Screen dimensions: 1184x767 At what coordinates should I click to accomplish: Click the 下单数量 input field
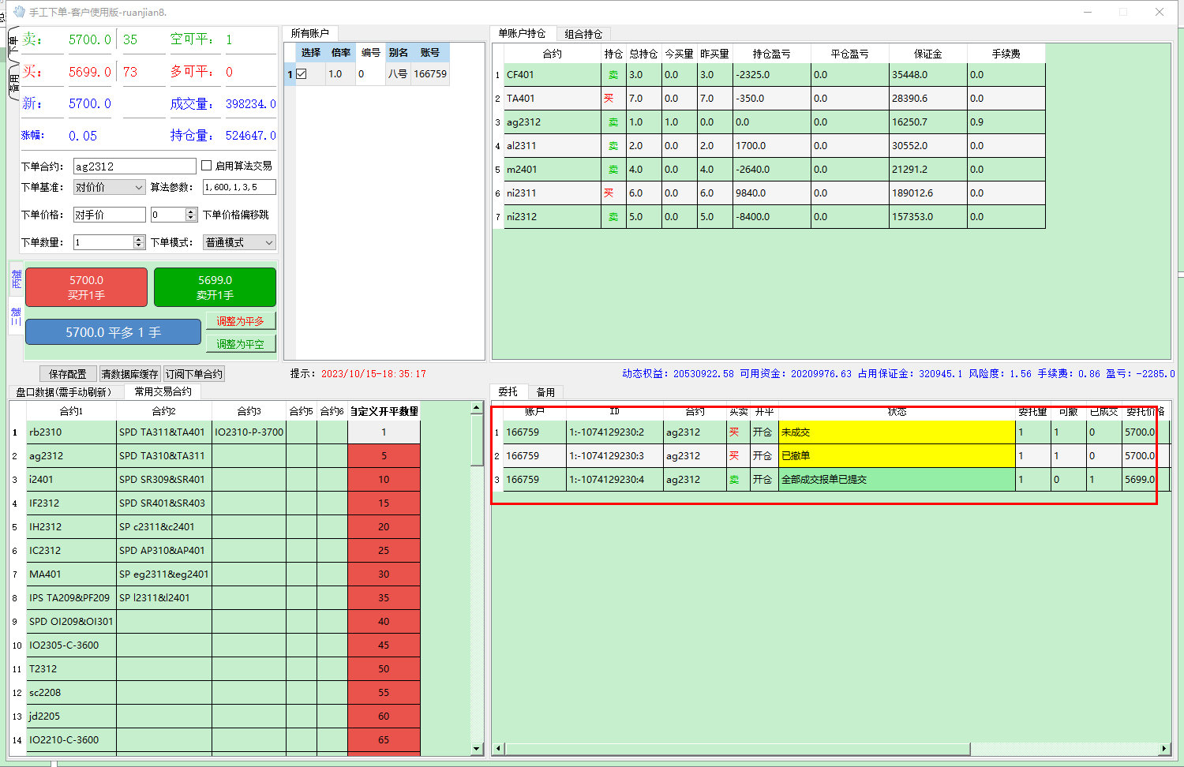pyautogui.click(x=103, y=242)
